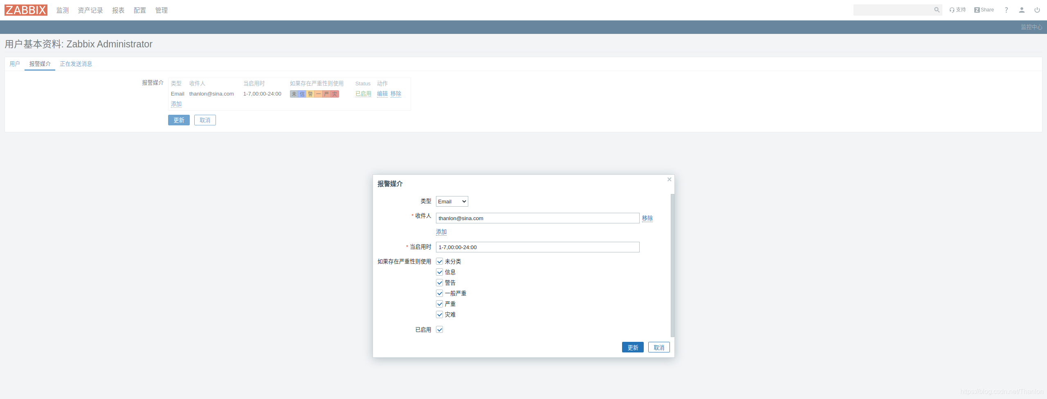Switch to the 用户 tab
The height and width of the screenshot is (399, 1047).
15,64
